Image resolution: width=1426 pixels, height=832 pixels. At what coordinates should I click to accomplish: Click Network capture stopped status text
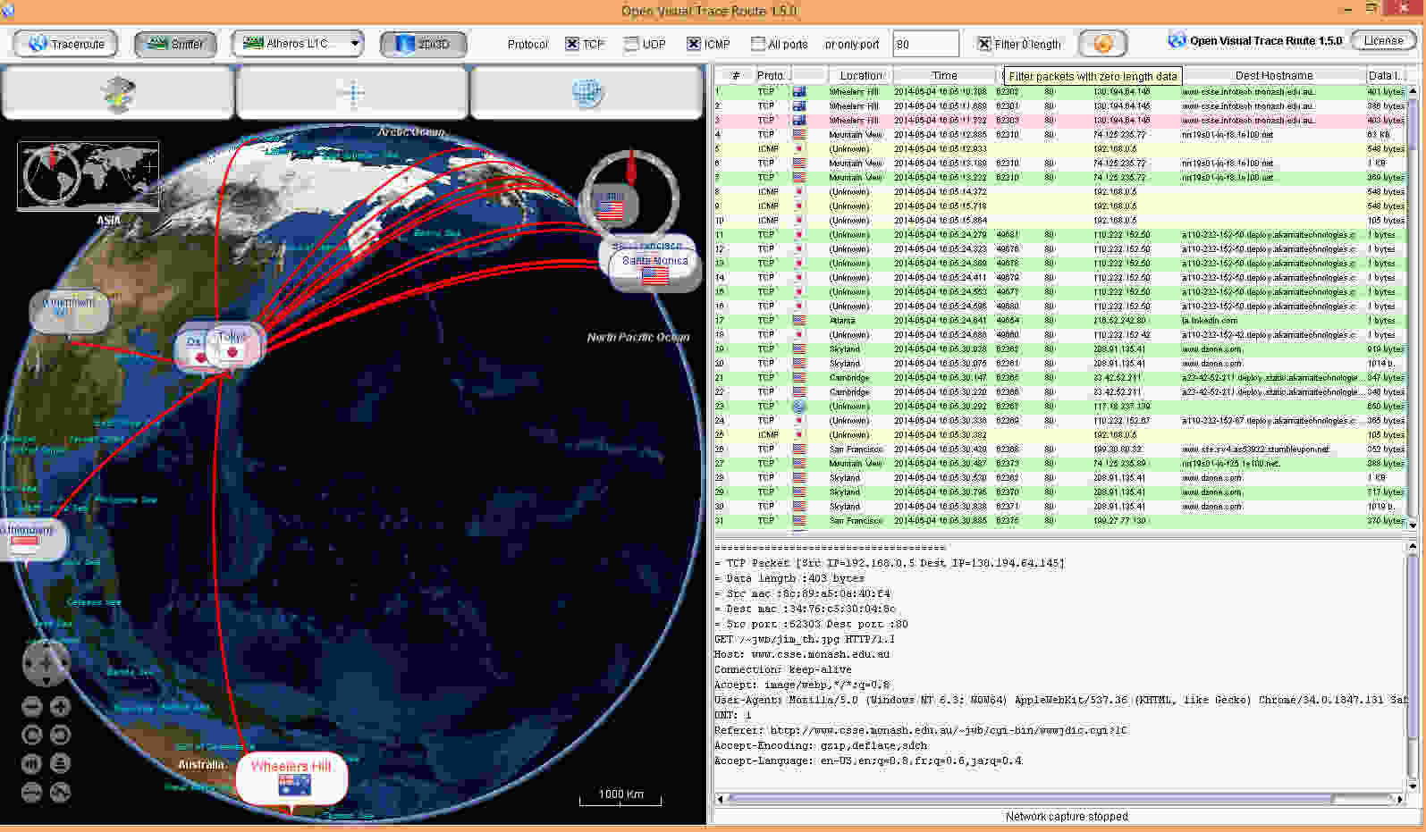[1067, 816]
